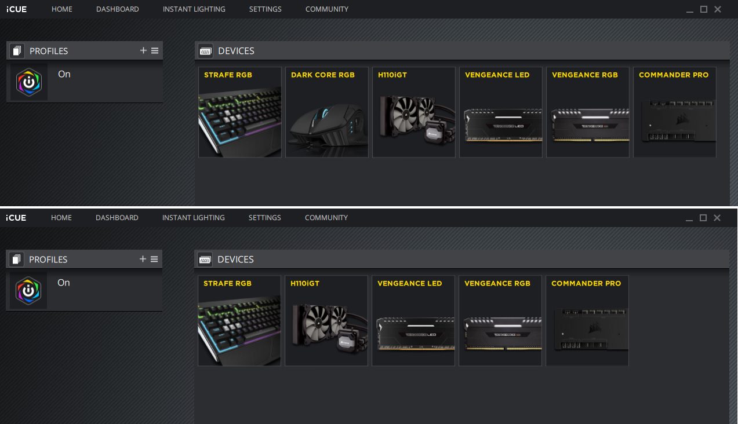738x424 pixels.
Task: Click add profile plus icon in top window
Action: click(143, 50)
